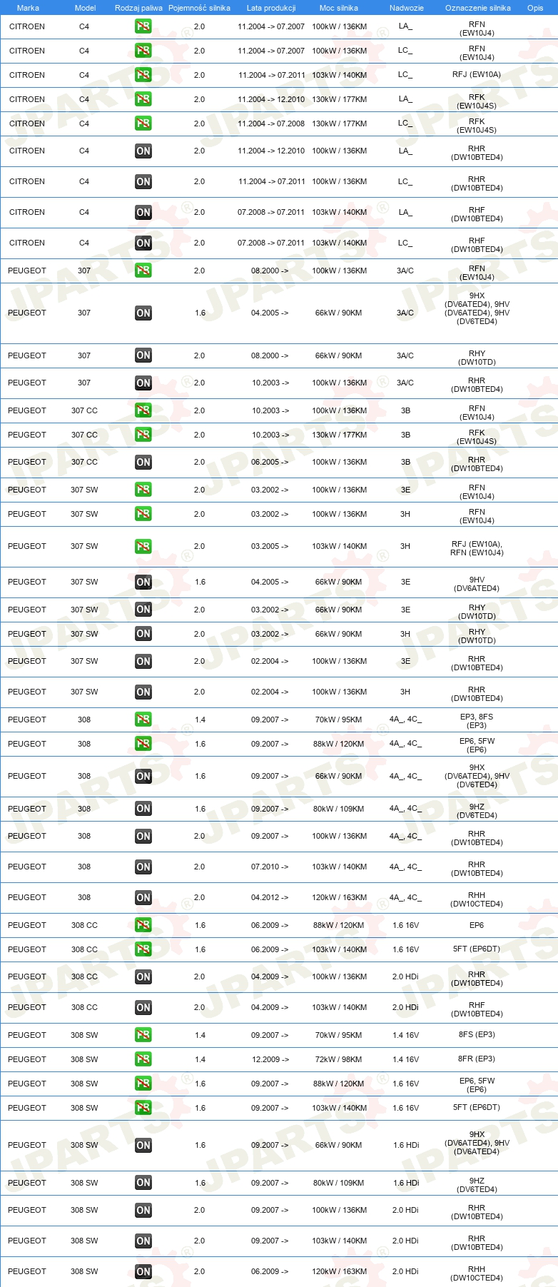
Task: Click PB icon for 308 SW 8FR (EP3)
Action: tap(143, 1059)
